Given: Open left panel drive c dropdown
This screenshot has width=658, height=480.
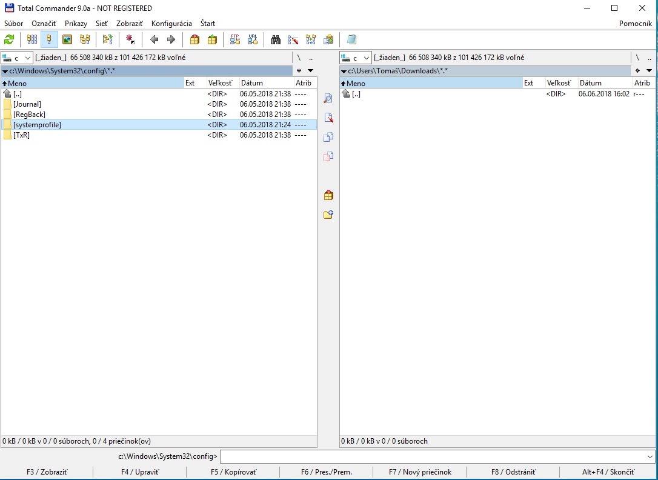Looking at the screenshot, I should point(17,58).
